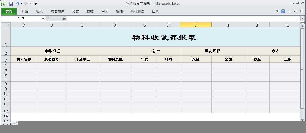Click previous sheet tab navigation arrow
The width and height of the screenshot is (306, 133).
[x=7, y=124]
